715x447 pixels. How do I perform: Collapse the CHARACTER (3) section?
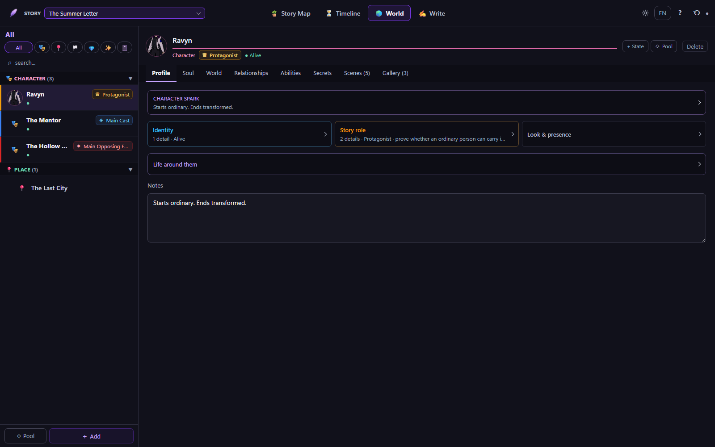[130, 79]
